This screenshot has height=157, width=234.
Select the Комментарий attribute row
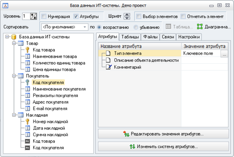coord(140,67)
